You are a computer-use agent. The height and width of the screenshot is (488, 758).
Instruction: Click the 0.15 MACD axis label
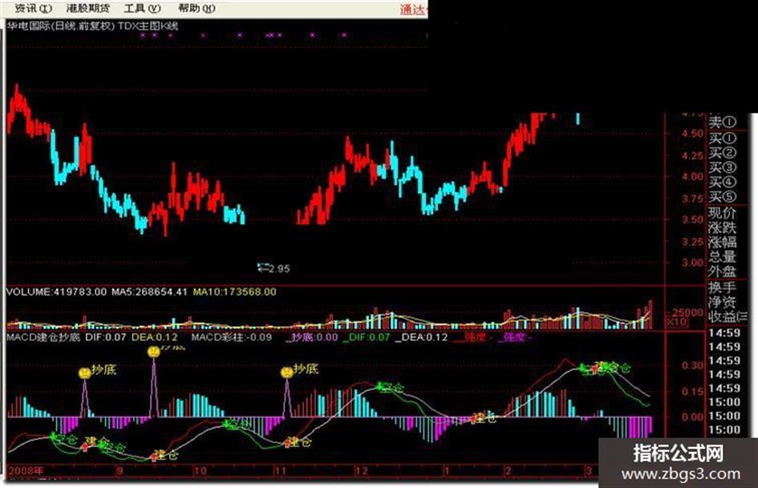[692, 391]
